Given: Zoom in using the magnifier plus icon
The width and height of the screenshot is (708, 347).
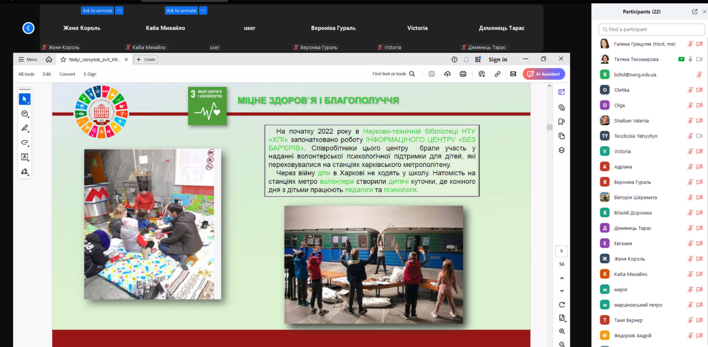Looking at the screenshot, I should click(x=562, y=331).
